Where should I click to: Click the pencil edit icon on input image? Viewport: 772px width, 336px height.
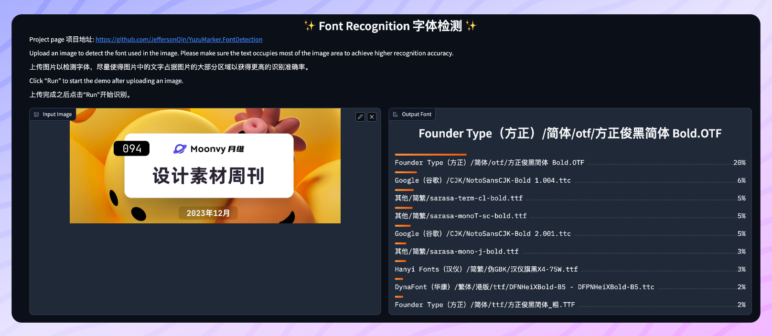pos(360,116)
